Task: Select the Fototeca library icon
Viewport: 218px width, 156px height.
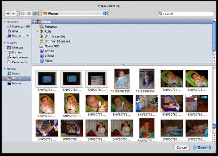Action: tap(41, 26)
